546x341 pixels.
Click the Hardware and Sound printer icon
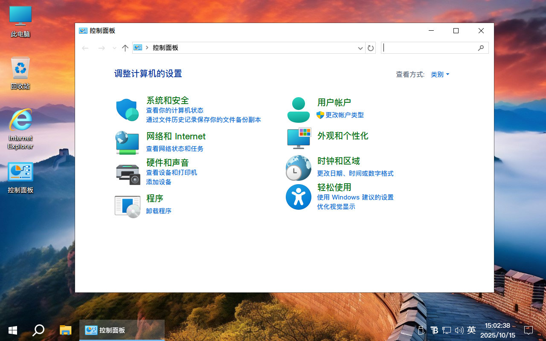128,174
